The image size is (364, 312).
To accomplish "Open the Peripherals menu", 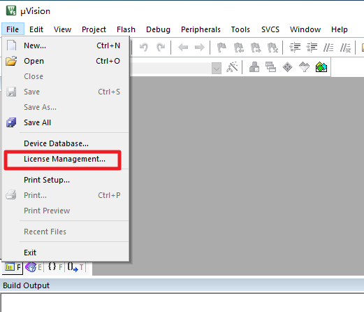I will [x=201, y=29].
